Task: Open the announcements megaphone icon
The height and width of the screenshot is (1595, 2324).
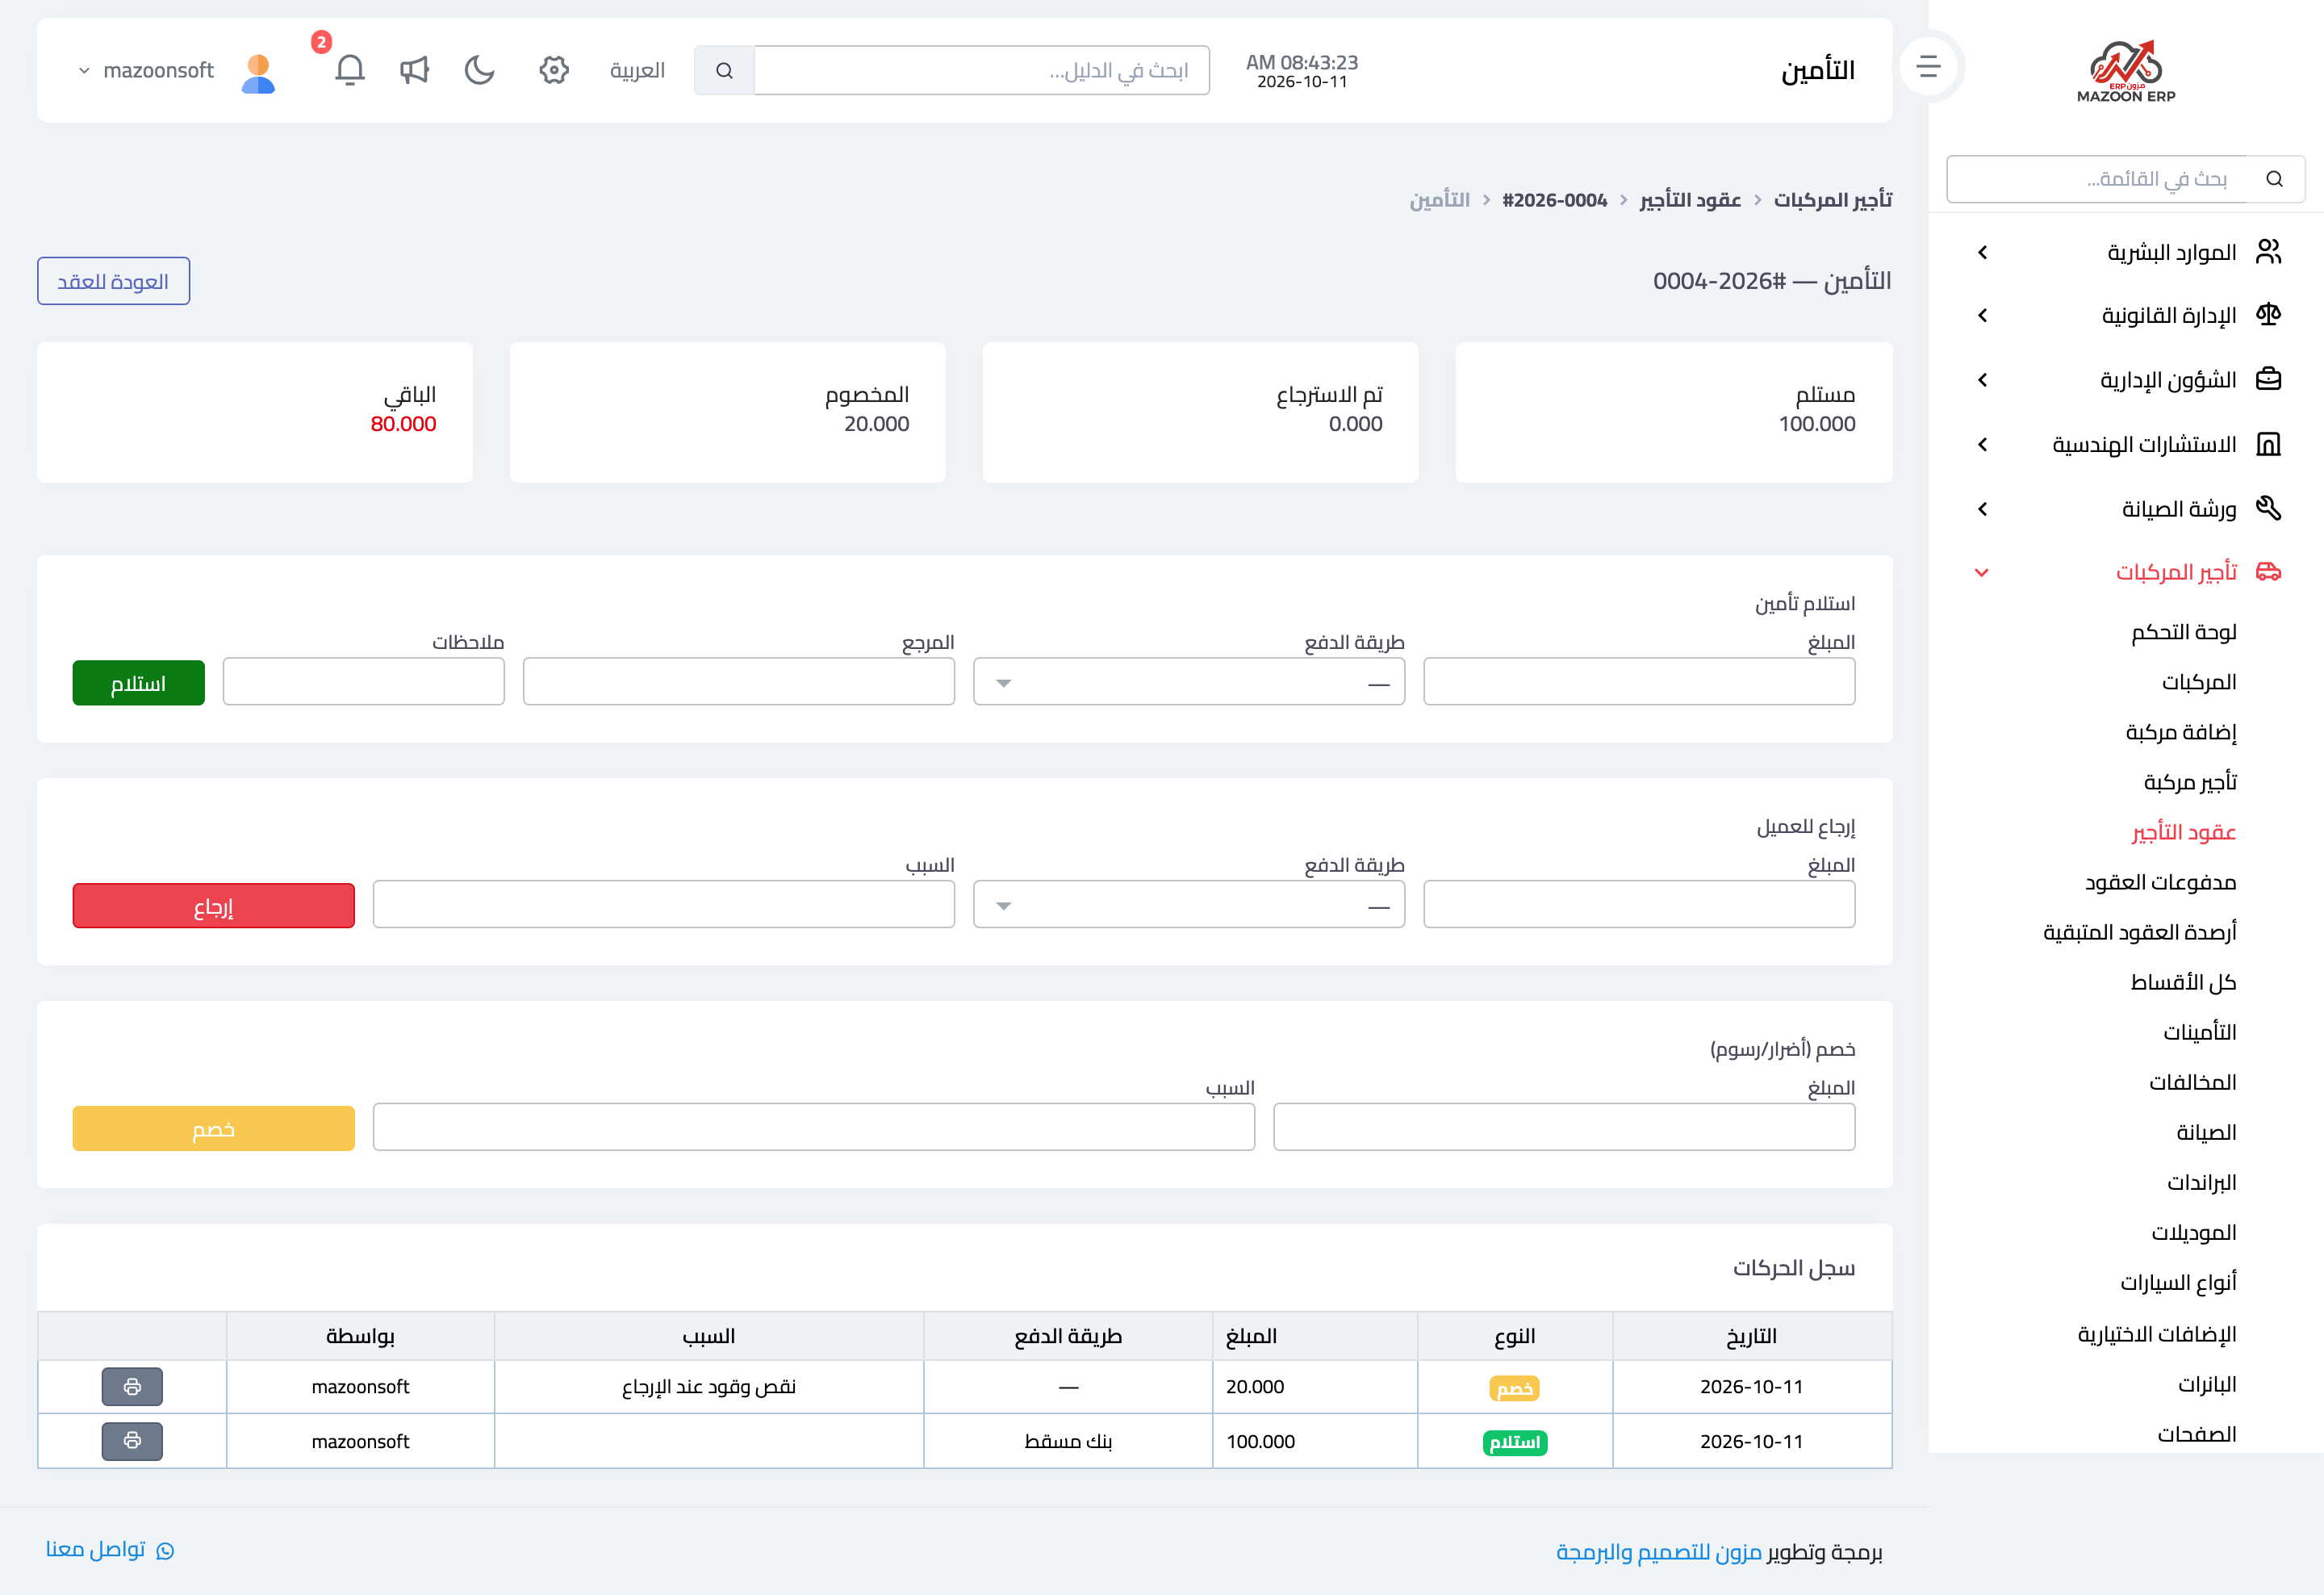Action: (x=414, y=70)
